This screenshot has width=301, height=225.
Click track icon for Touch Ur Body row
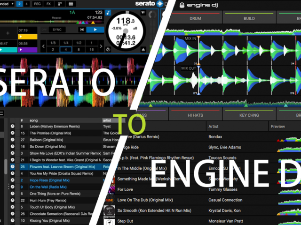[13, 207]
